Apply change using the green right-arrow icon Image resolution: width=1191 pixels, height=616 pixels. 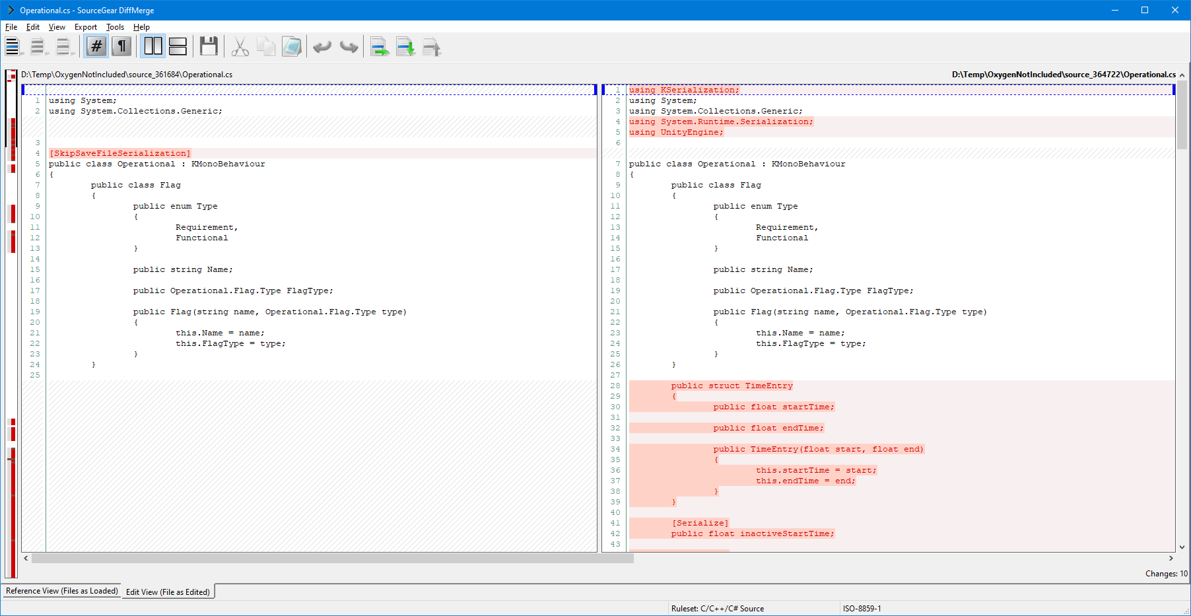pyautogui.click(x=379, y=47)
